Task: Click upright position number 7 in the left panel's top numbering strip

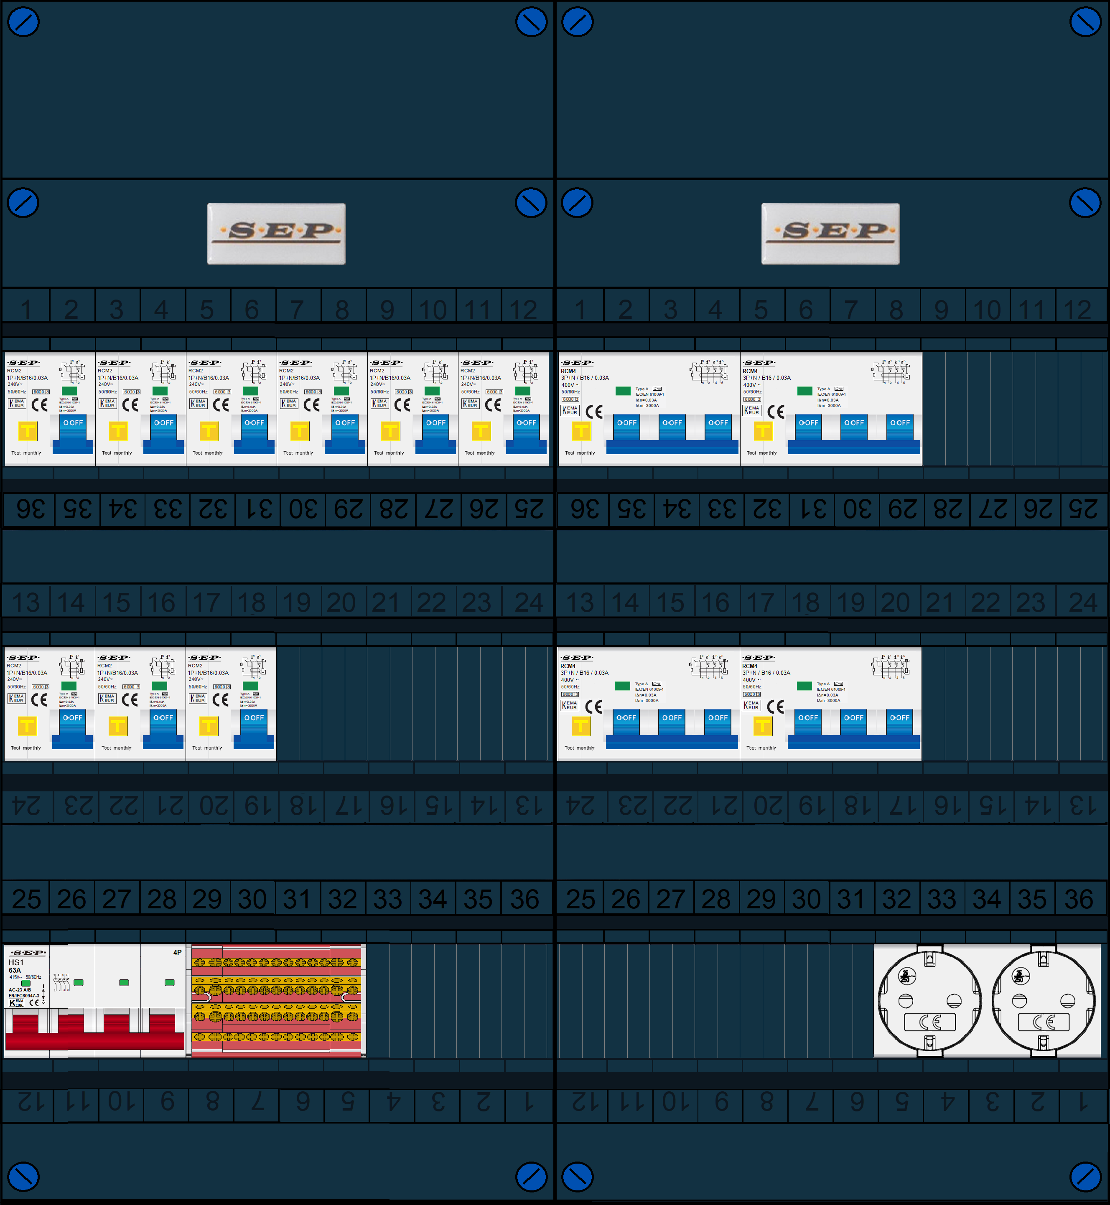Action: coord(297,310)
